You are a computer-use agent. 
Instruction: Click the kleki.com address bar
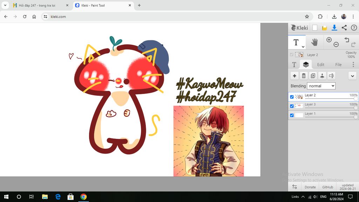tap(176, 16)
